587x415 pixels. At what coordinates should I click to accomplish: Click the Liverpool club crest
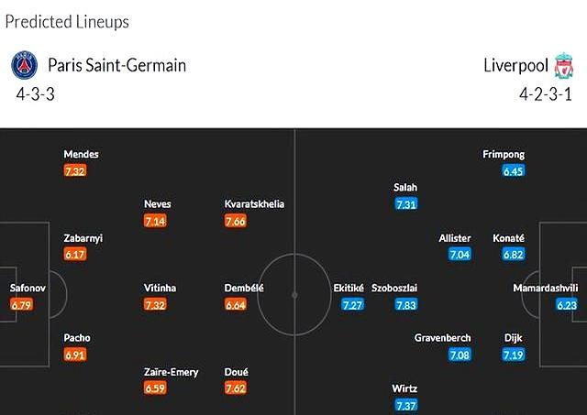pyautogui.click(x=563, y=66)
